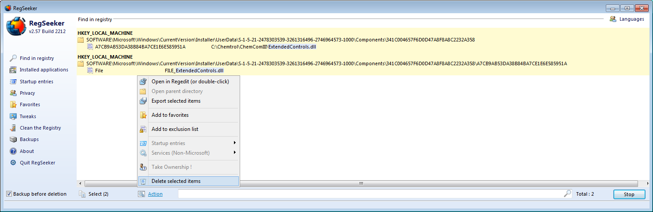Click the Stop button
This screenshot has width=653, height=212.
(629, 194)
